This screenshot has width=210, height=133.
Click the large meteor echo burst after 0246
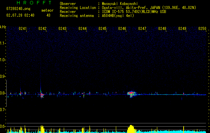[x=132, y=94]
